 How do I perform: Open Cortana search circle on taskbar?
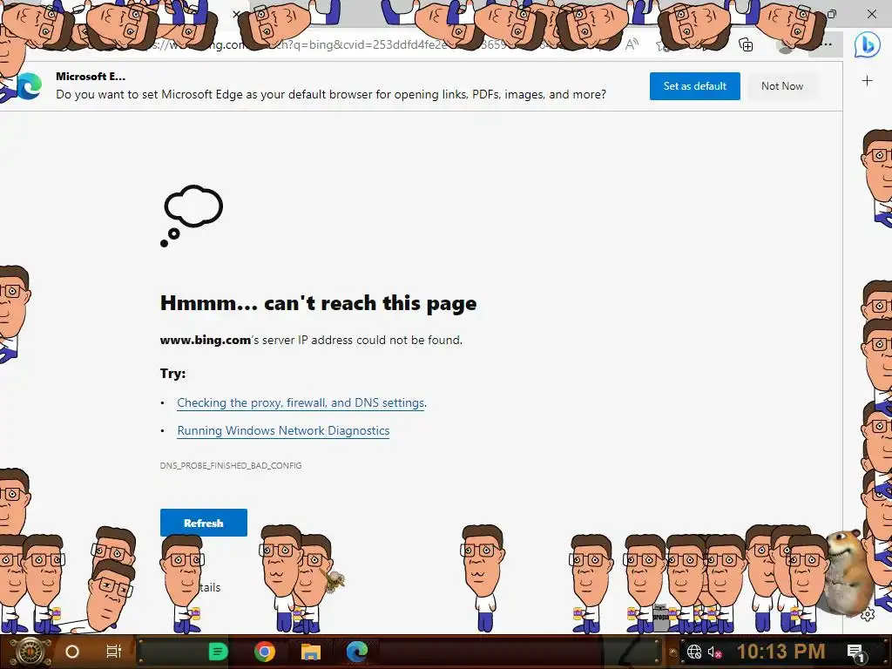click(x=72, y=652)
